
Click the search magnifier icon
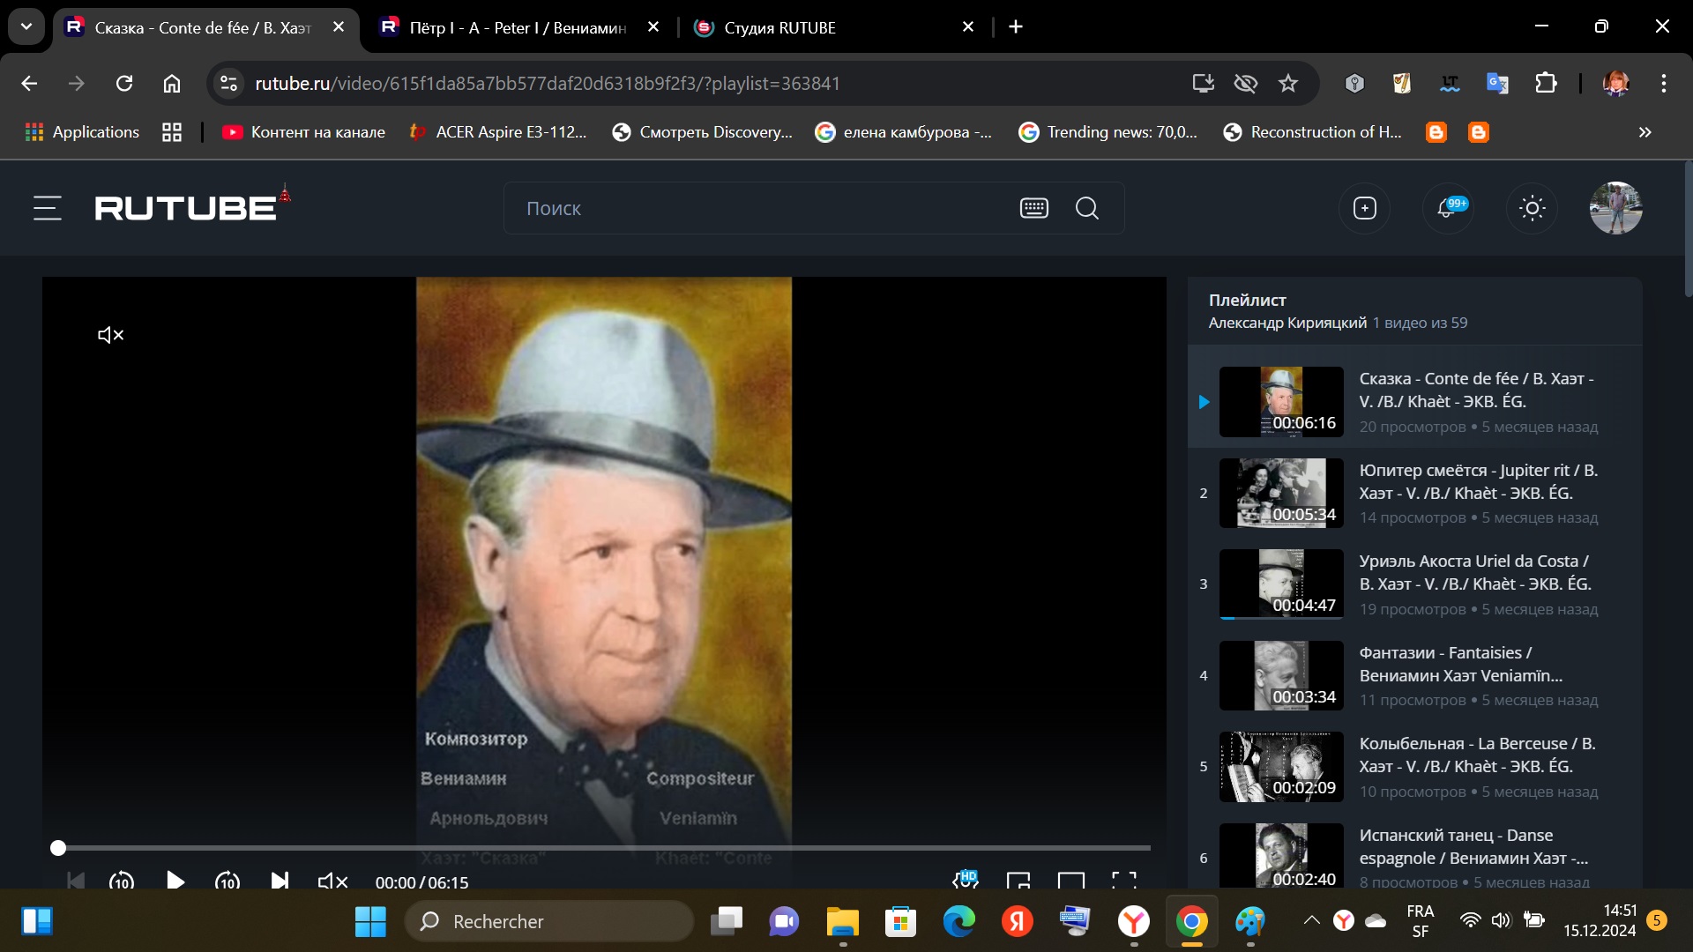click(1086, 208)
